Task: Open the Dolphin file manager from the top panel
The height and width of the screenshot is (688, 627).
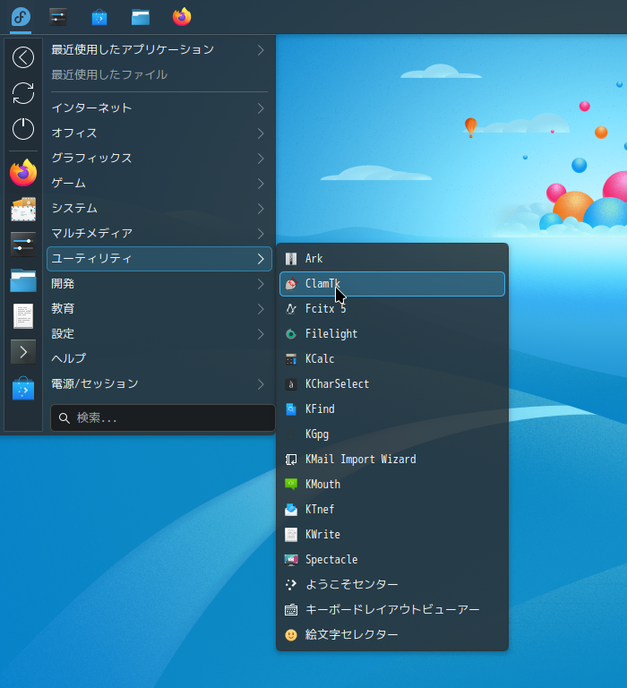Action: [141, 18]
